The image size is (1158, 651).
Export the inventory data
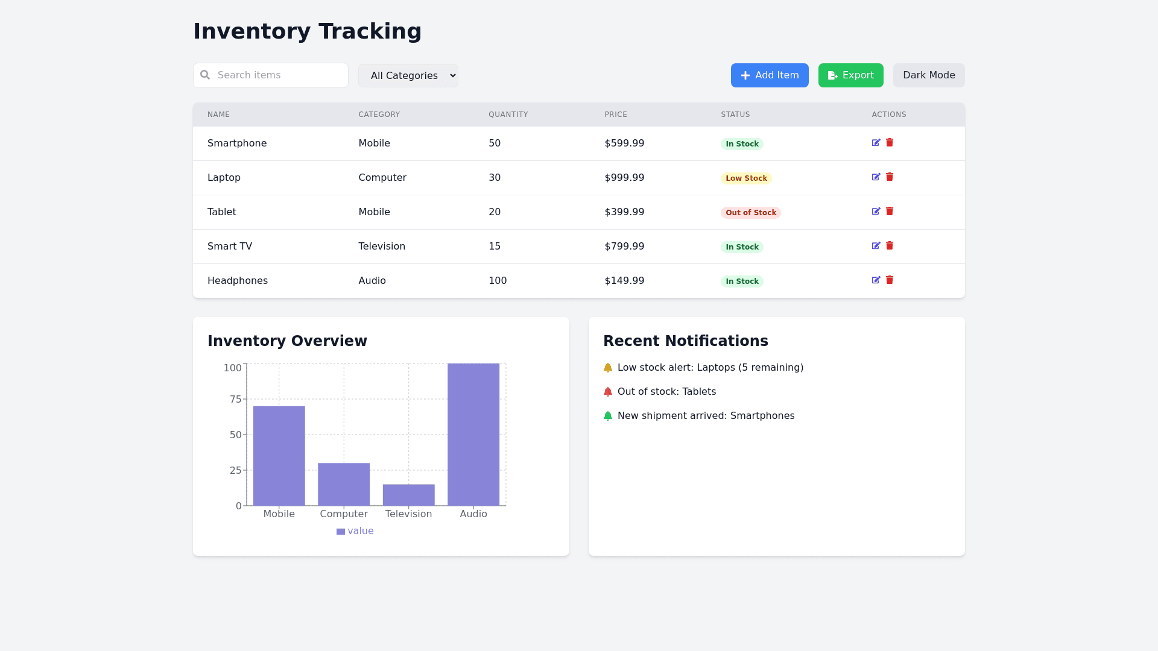850,75
